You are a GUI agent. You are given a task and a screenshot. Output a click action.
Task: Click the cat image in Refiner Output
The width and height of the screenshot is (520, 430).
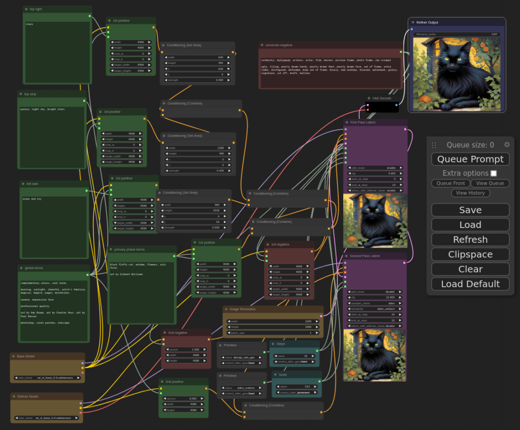click(457, 74)
